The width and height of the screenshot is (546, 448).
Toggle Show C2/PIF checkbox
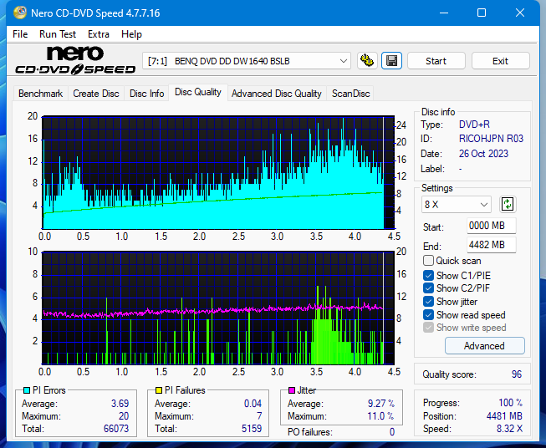[x=428, y=288]
